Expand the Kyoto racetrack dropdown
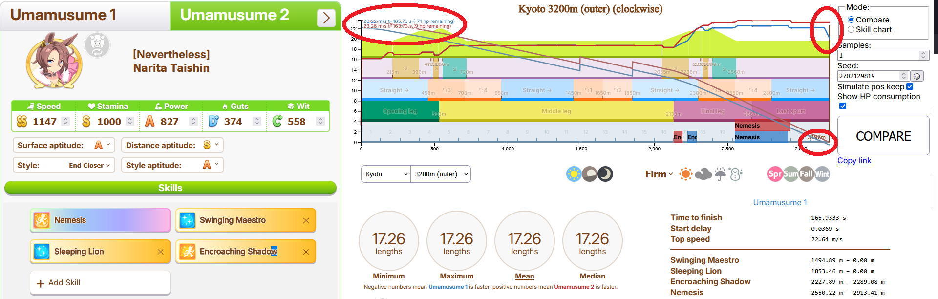The width and height of the screenshot is (938, 299). pyautogui.click(x=385, y=174)
